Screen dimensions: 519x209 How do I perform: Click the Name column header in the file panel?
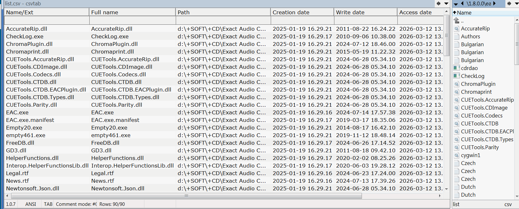click(x=464, y=13)
